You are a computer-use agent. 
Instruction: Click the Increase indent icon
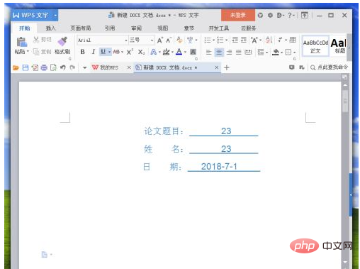[x=244, y=40]
